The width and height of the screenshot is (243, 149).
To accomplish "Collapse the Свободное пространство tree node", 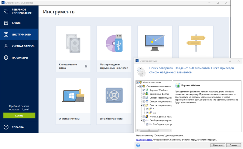I will (141, 120).
